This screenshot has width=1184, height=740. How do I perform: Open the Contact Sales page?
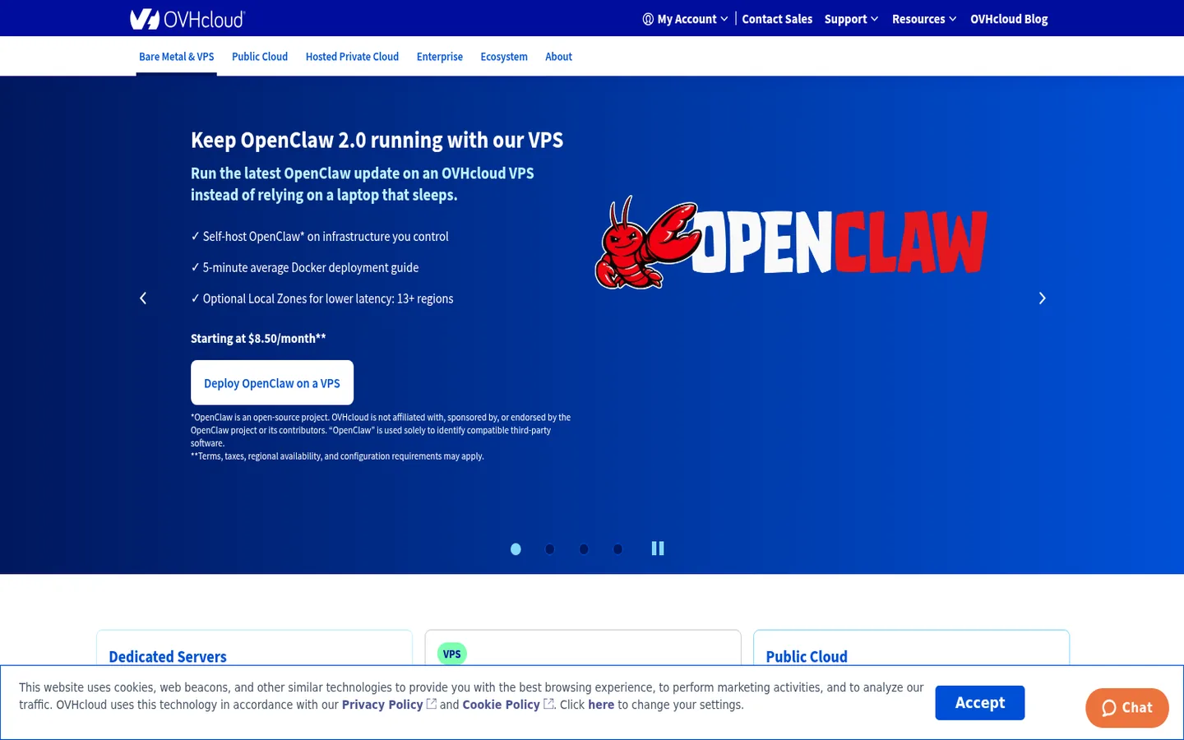tap(777, 19)
